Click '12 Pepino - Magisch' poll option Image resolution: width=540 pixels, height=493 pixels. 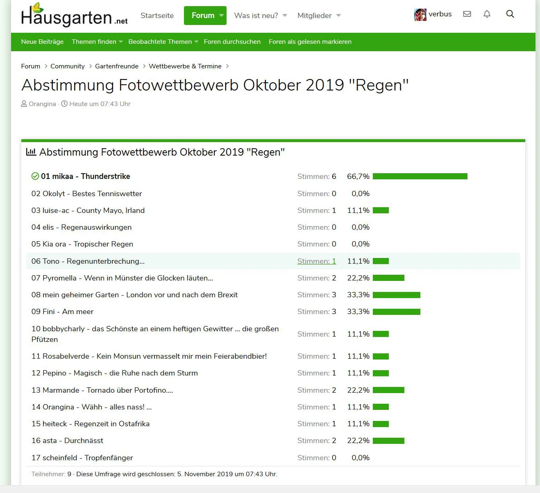[x=115, y=373]
